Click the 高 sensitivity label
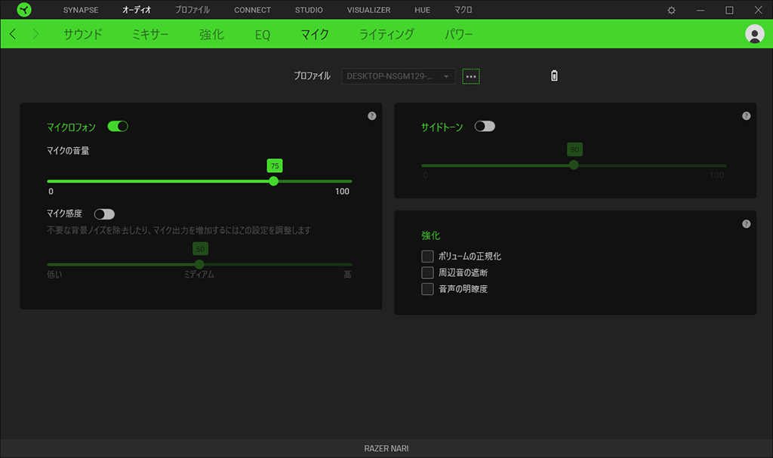Viewport: 773px width, 458px height. pyautogui.click(x=347, y=275)
